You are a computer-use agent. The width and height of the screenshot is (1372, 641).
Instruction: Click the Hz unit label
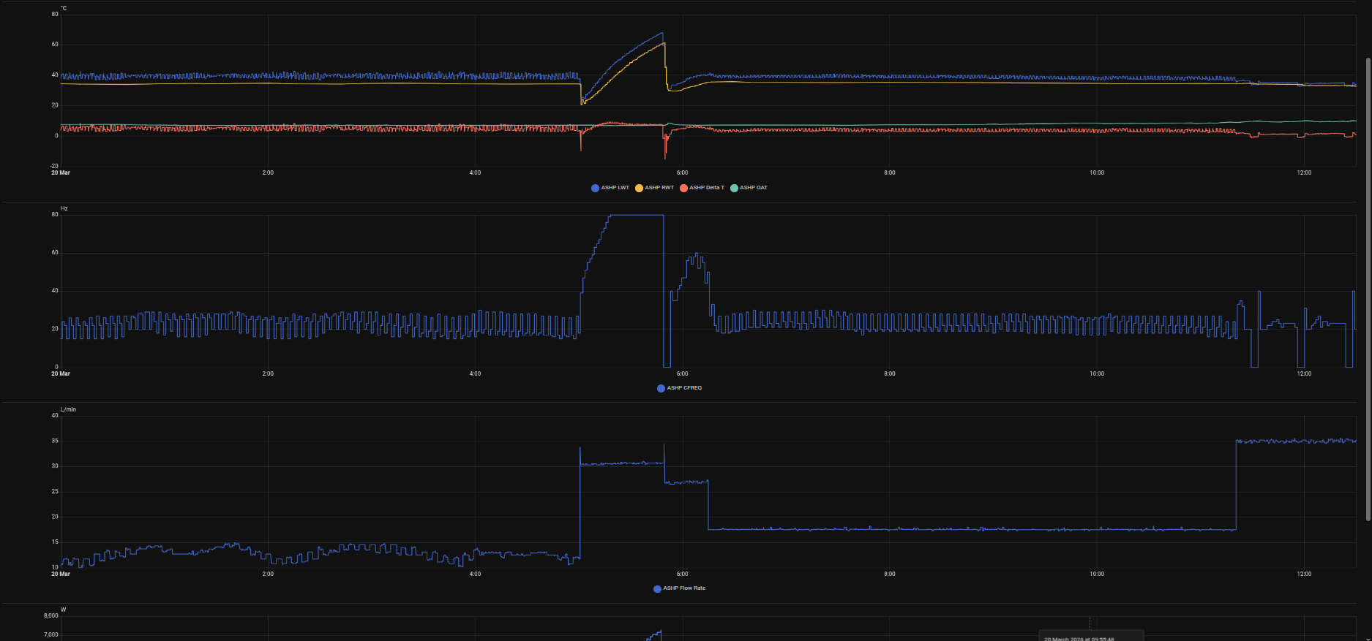pos(64,209)
